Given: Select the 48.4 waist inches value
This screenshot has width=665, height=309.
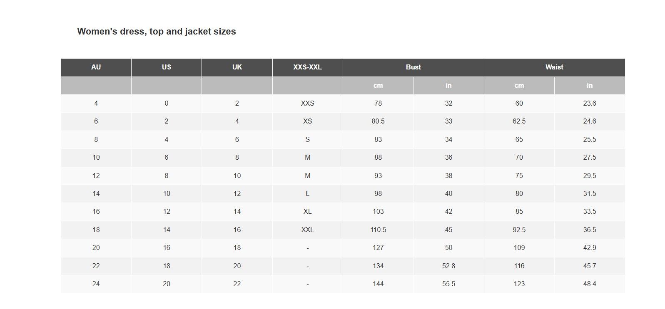Looking at the screenshot, I should tap(590, 284).
